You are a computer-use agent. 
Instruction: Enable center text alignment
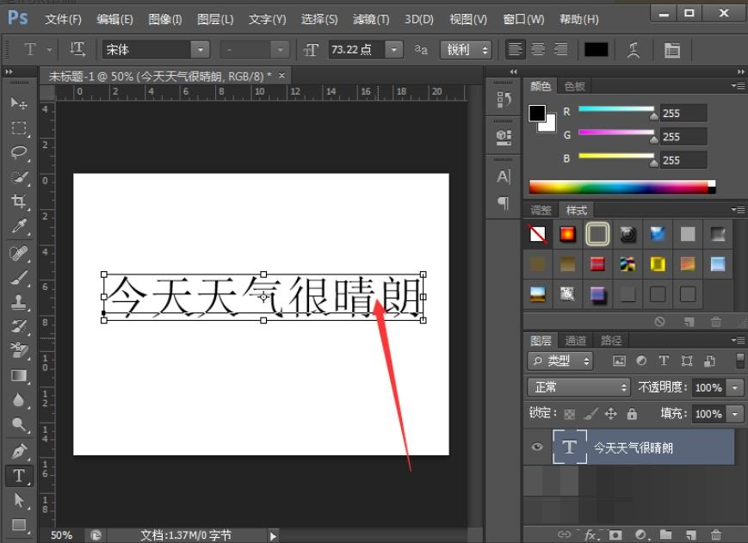(538, 50)
